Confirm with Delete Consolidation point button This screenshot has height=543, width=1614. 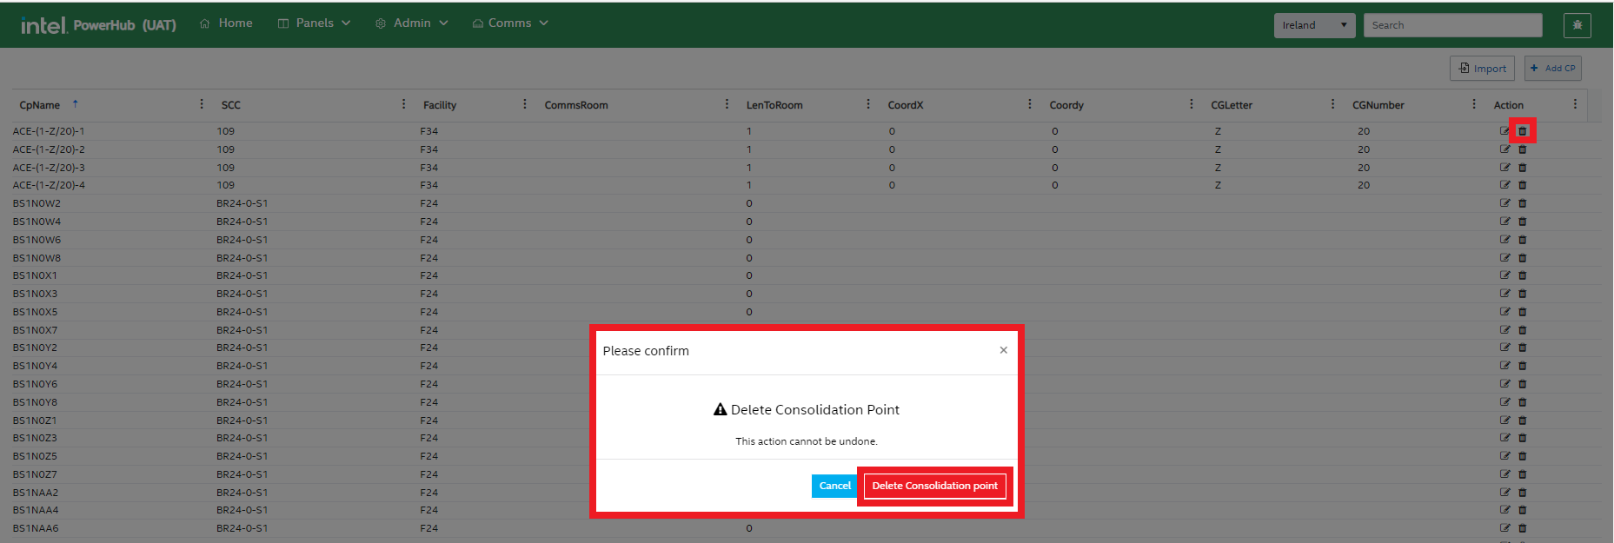(x=934, y=486)
